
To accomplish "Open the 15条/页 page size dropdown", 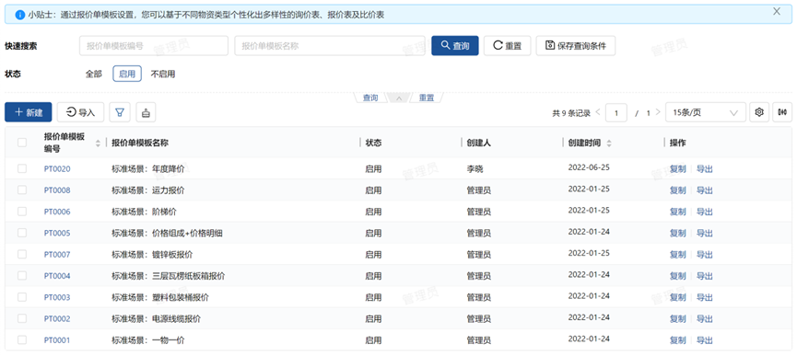I will [706, 112].
